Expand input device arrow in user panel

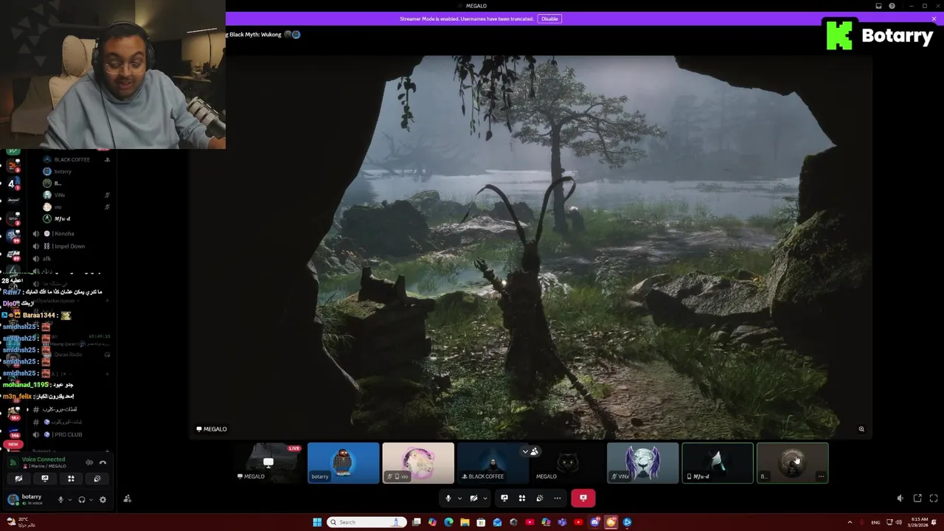click(x=70, y=499)
